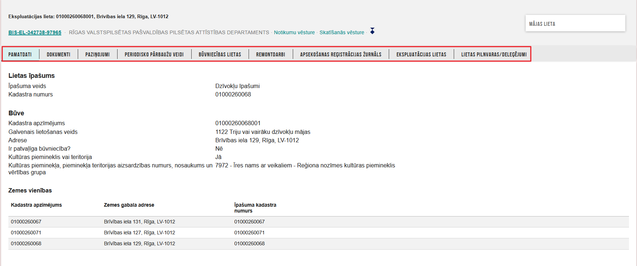Select land unit cell 01000260071 in first column
Image resolution: width=637 pixels, height=266 pixels.
(x=26, y=233)
